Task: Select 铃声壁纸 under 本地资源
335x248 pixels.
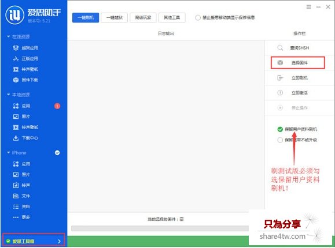Action: [x=25, y=127]
